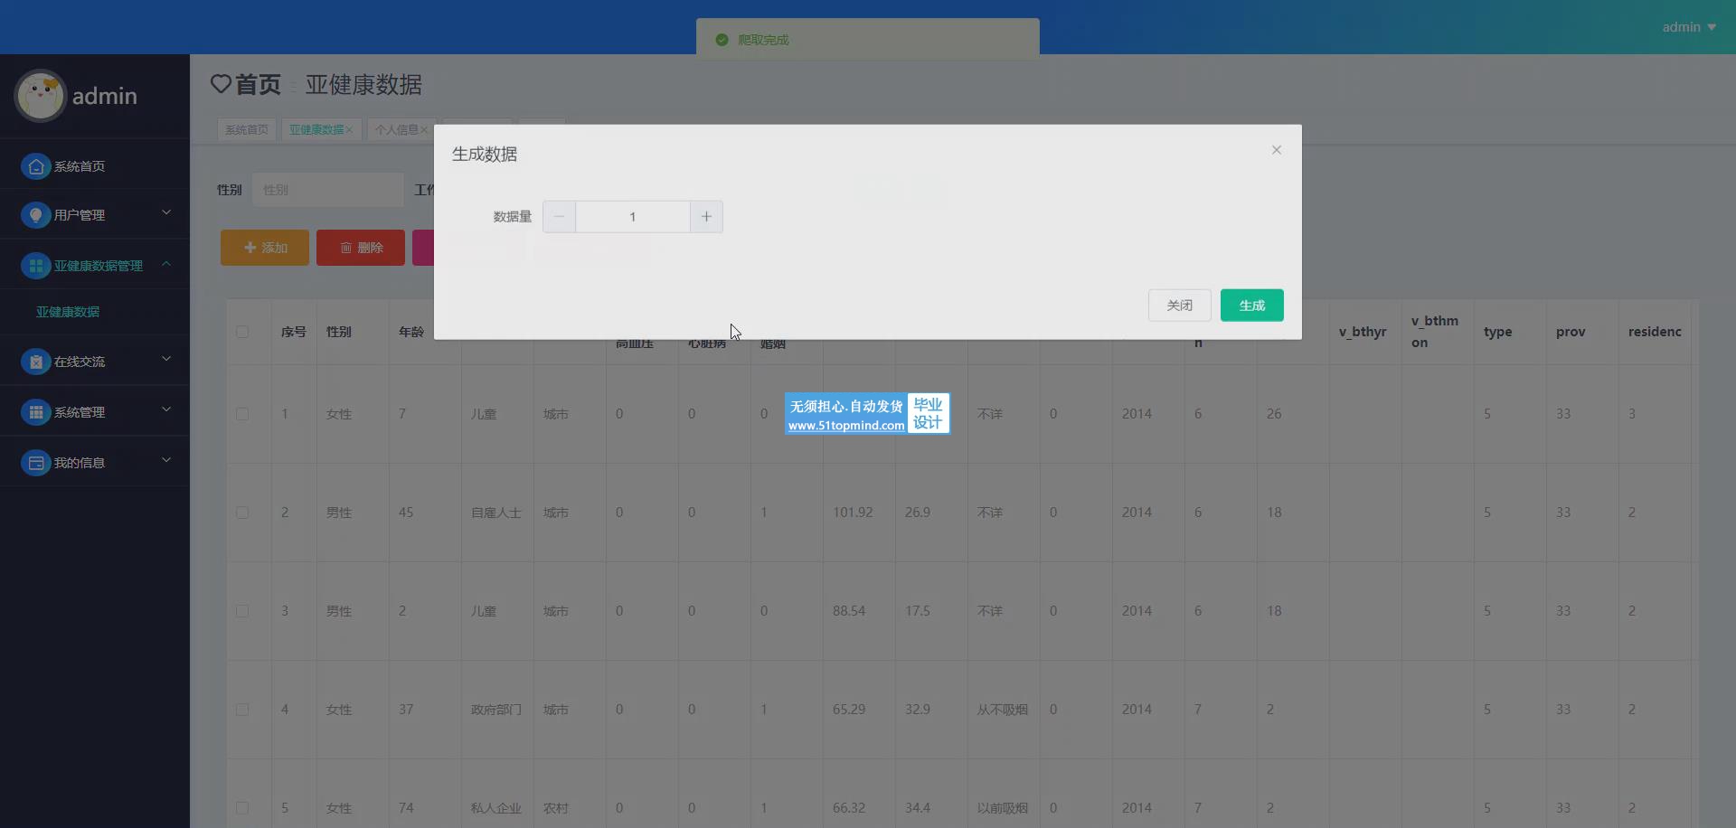Click the v_bthyr column header
Image resolution: width=1736 pixels, height=828 pixels.
(1363, 332)
